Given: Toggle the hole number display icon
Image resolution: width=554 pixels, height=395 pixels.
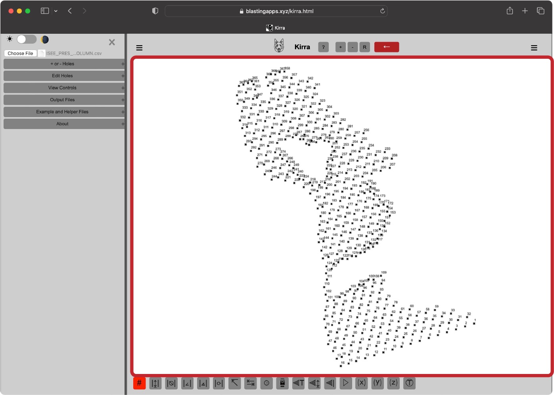Looking at the screenshot, I should pos(139,383).
